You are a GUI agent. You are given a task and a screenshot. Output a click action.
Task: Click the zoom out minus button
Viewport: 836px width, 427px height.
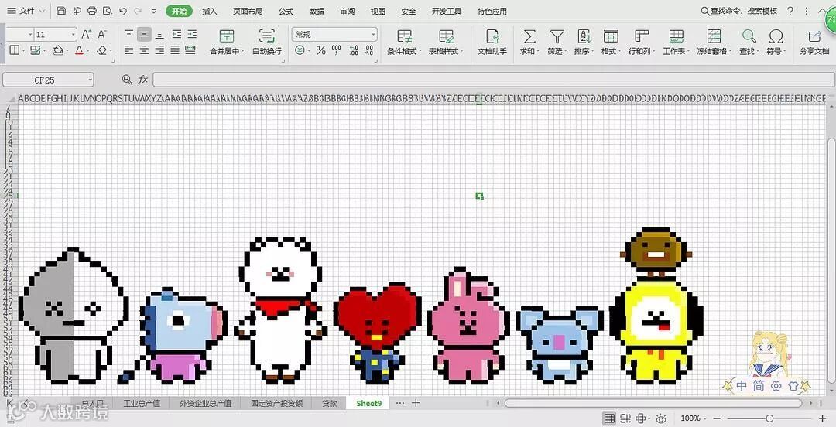(718, 418)
